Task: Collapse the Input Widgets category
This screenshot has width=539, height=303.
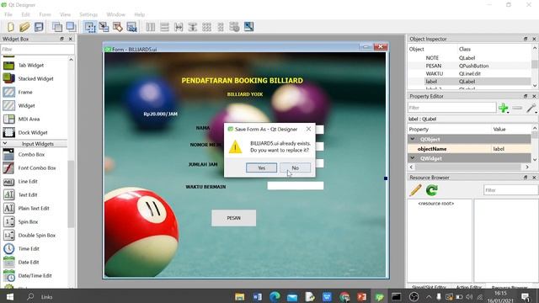Action: tap(5, 144)
